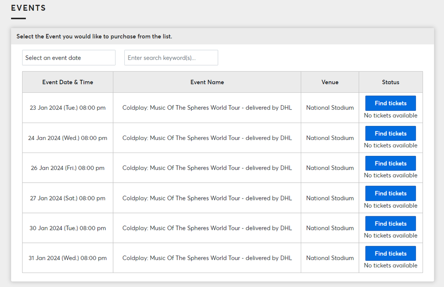This screenshot has height=287, width=444.
Task: Click the search keyword input field
Action: tap(171, 58)
